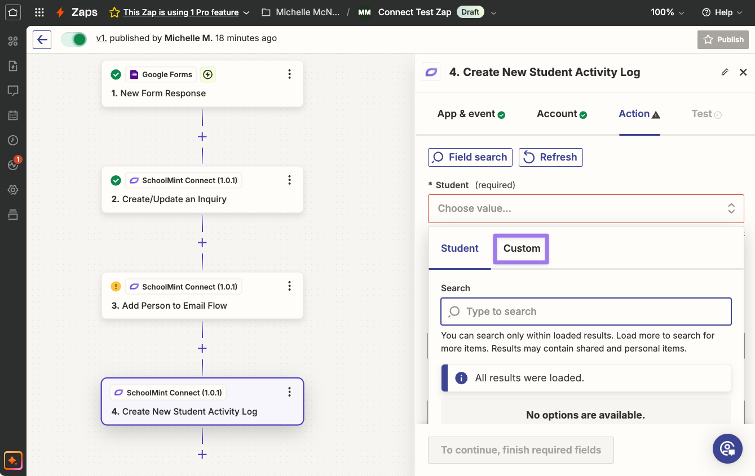Viewport: 755px width, 476px height.
Task: Rename step with the pencil icon
Action: point(725,72)
